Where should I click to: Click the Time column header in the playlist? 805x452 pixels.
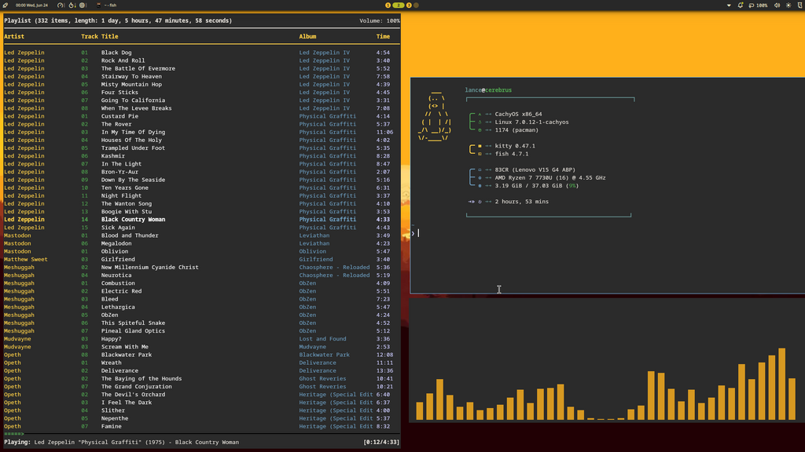[x=383, y=36]
